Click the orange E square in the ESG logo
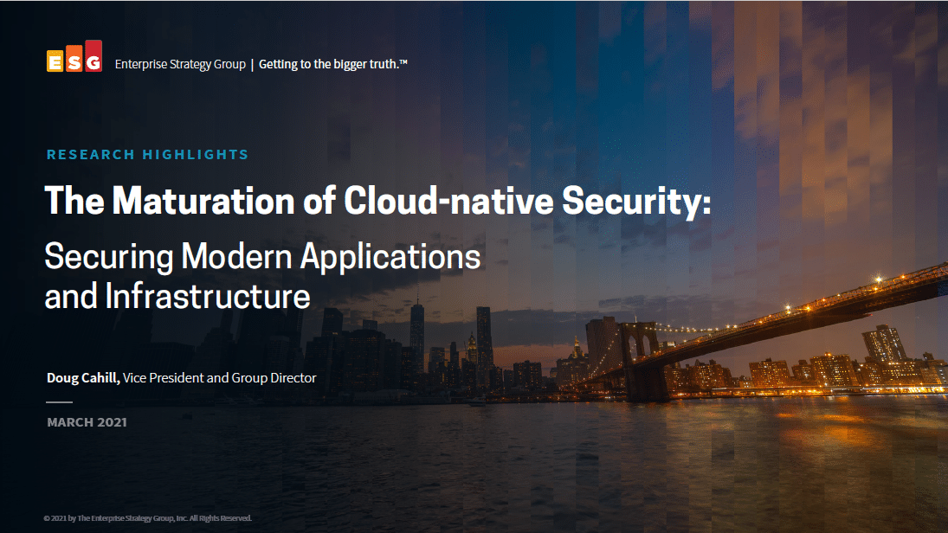948x533 pixels. (54, 61)
